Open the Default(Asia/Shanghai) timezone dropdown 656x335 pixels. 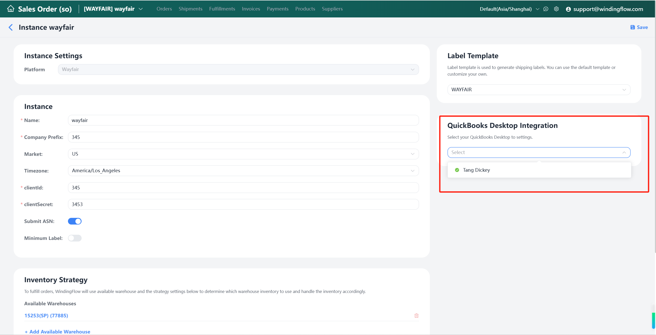tap(509, 9)
